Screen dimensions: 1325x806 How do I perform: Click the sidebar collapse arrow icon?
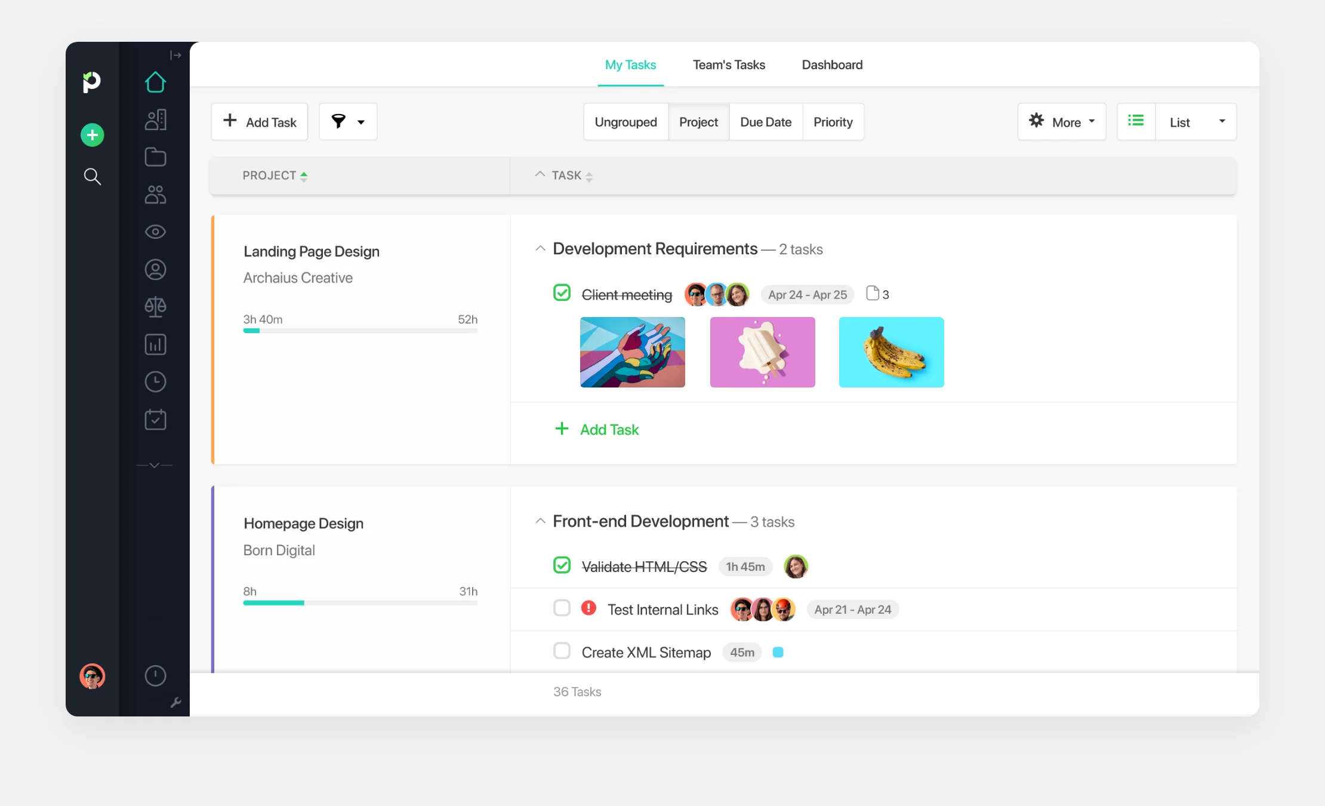[175, 55]
